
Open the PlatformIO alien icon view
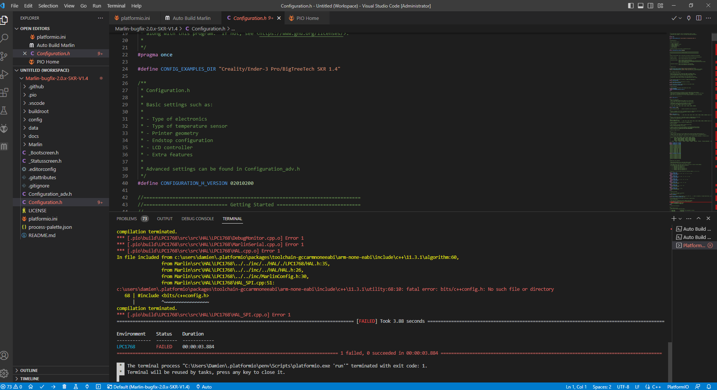tap(4, 128)
